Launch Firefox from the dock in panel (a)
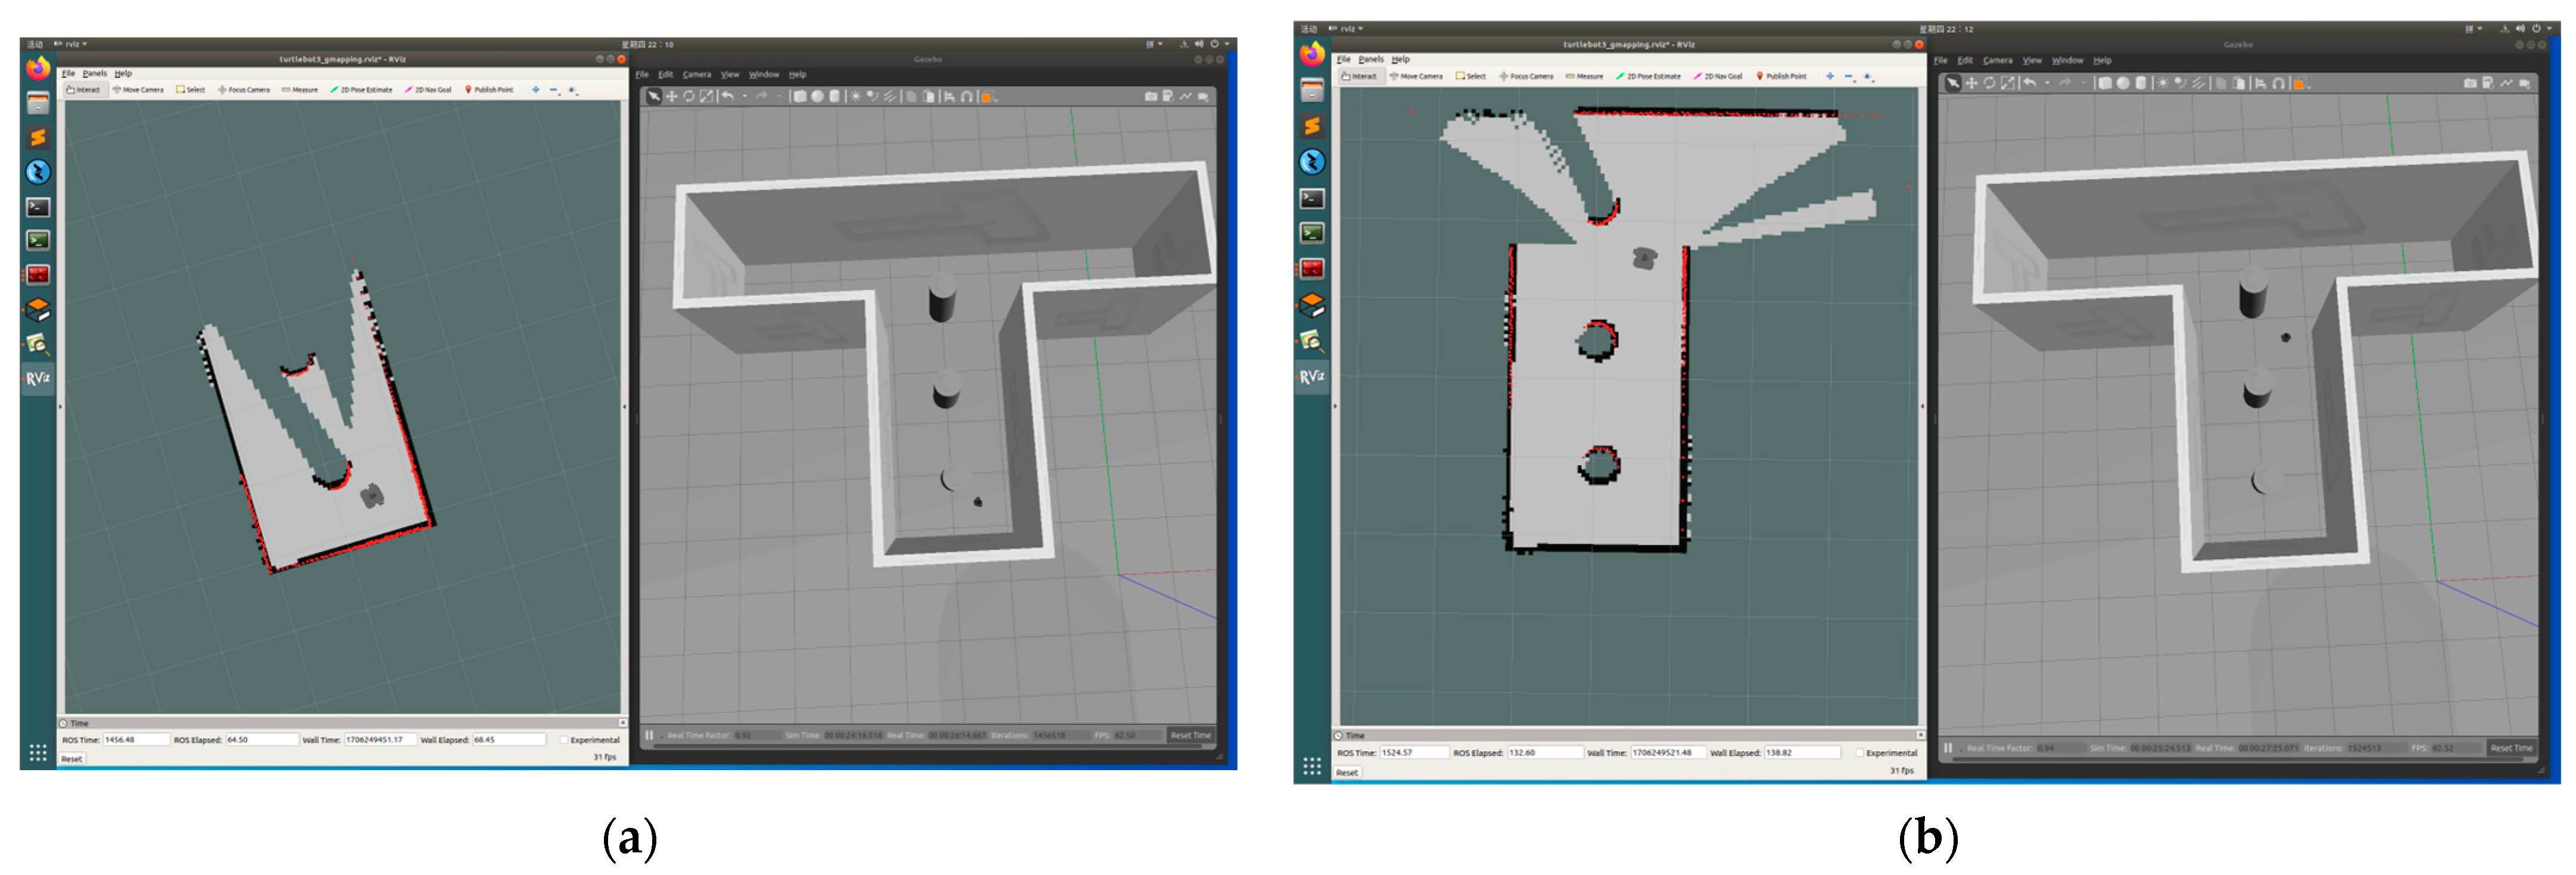 pyautogui.click(x=38, y=68)
